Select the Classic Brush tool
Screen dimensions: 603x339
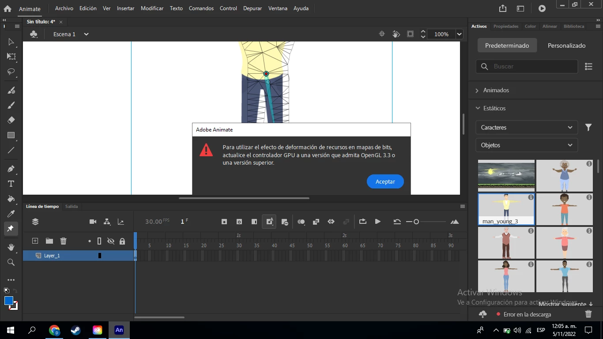[x=11, y=105]
